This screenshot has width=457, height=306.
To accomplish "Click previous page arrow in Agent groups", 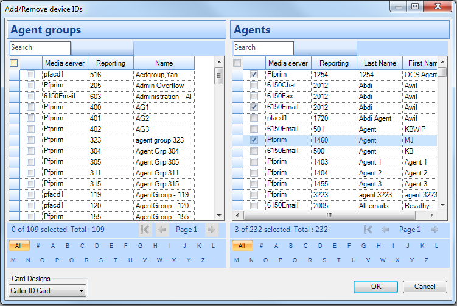I will tap(162, 229).
